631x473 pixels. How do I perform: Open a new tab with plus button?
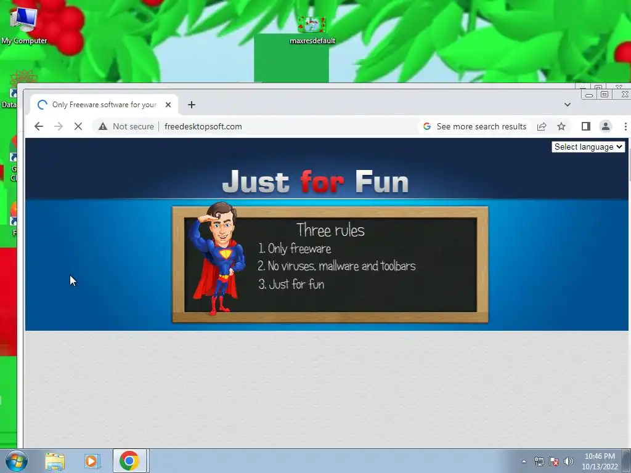[192, 105]
